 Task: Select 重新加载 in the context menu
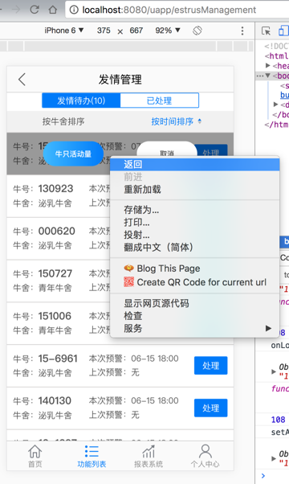[x=195, y=189]
